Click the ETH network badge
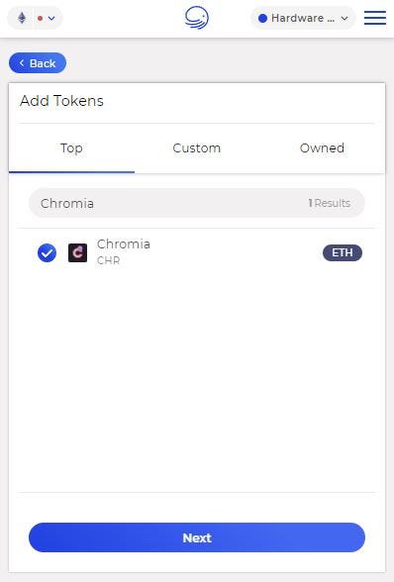The width and height of the screenshot is (394, 582). point(342,252)
